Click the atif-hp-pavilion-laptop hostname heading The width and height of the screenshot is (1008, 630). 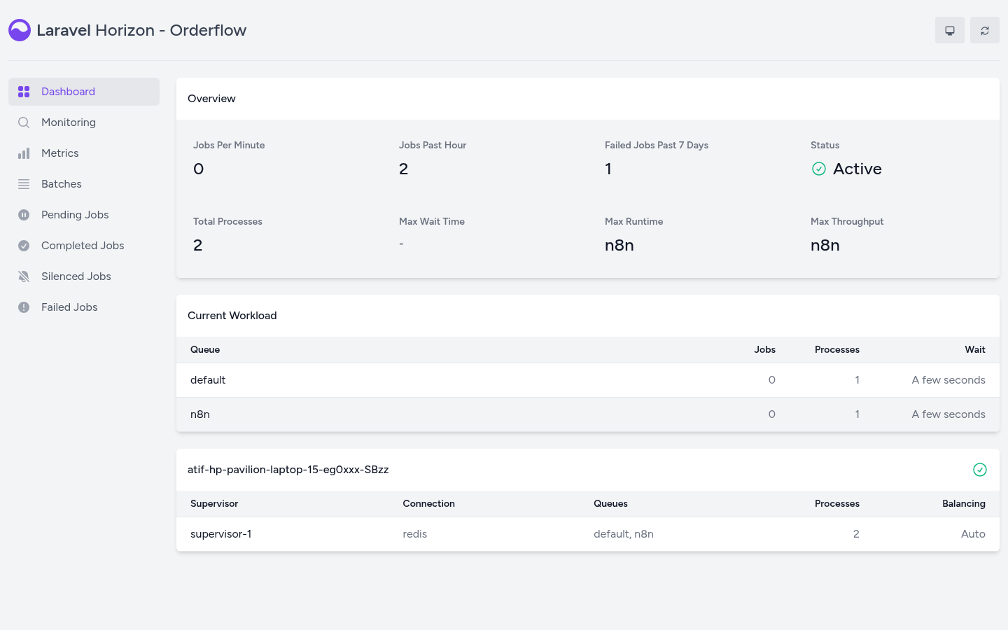[288, 470]
